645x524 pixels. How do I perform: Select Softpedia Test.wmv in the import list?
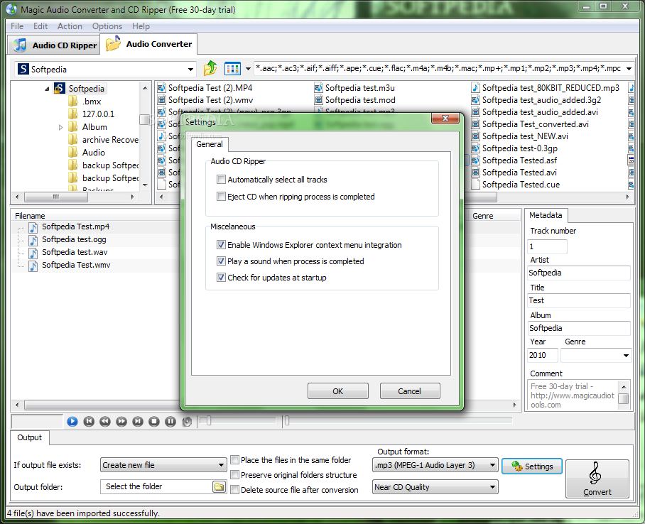76,265
